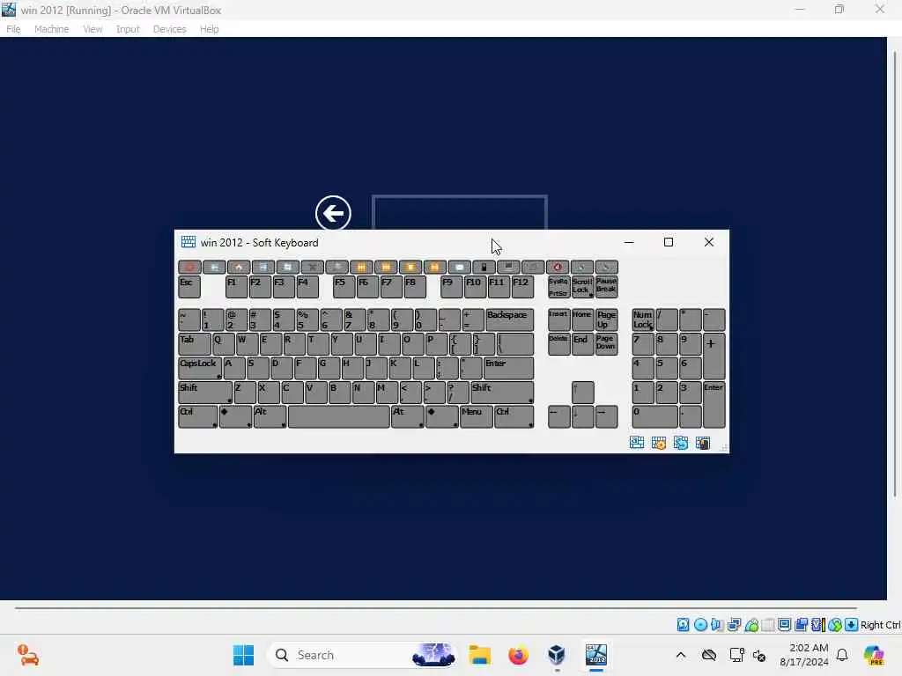Click the Menu key on soft keyboard
The width and height of the screenshot is (902, 676).
[x=477, y=416]
